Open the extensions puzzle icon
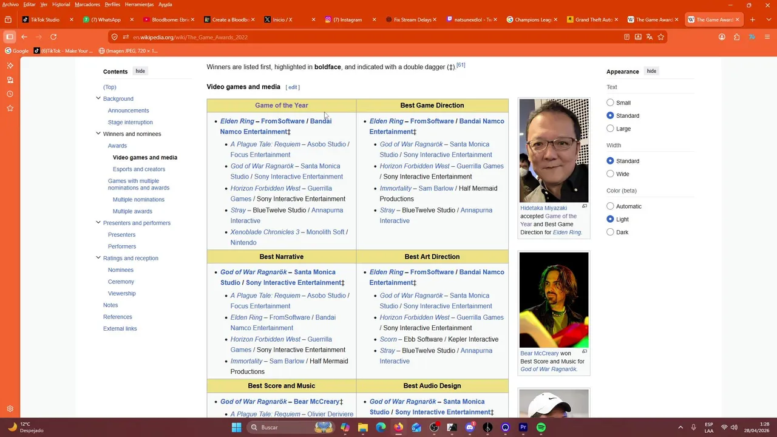Viewport: 777px width, 437px height. (x=736, y=37)
